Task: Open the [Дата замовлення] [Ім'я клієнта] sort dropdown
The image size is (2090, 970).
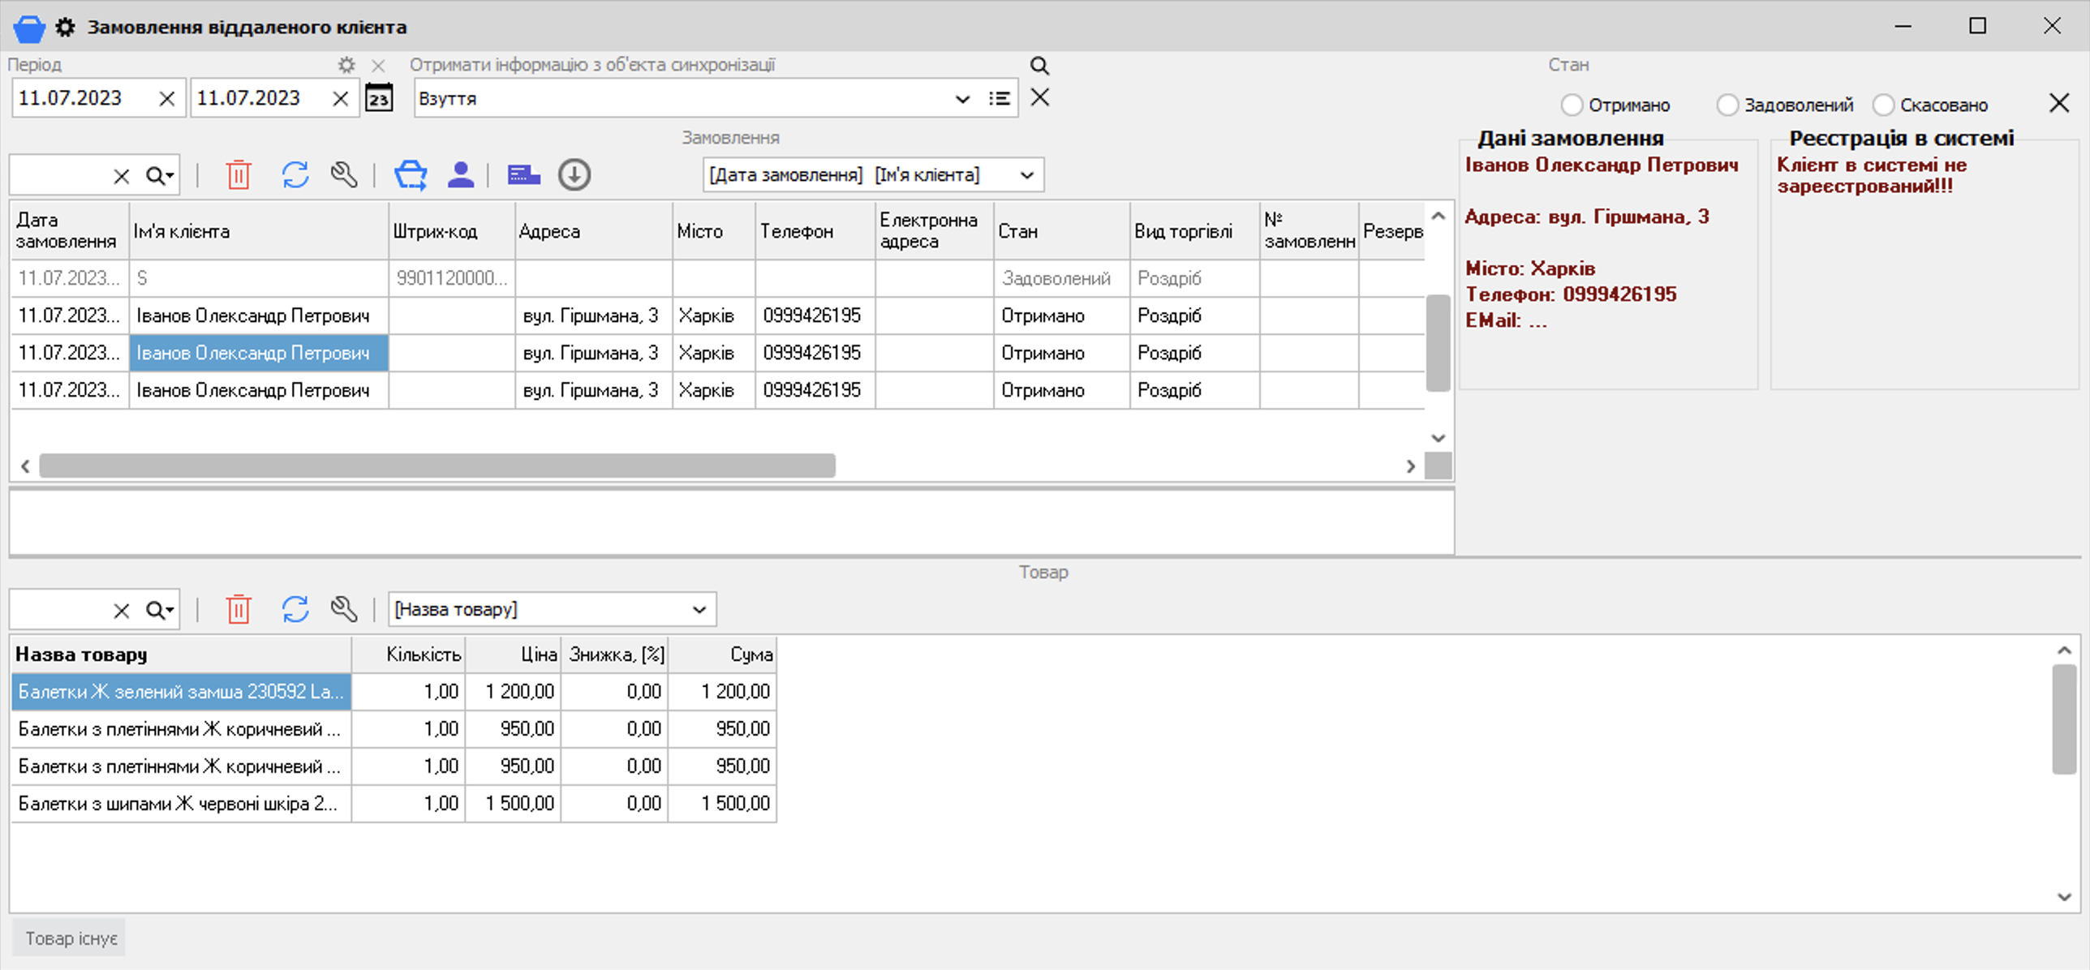Action: [1026, 175]
